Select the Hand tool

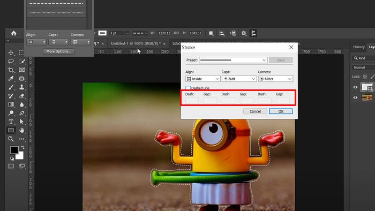(22, 130)
